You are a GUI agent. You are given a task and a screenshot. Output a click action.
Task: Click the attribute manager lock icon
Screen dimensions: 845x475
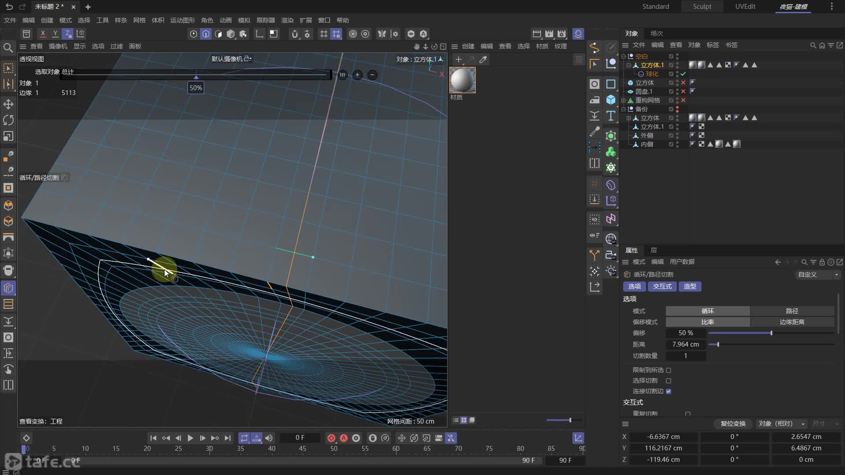pos(822,262)
